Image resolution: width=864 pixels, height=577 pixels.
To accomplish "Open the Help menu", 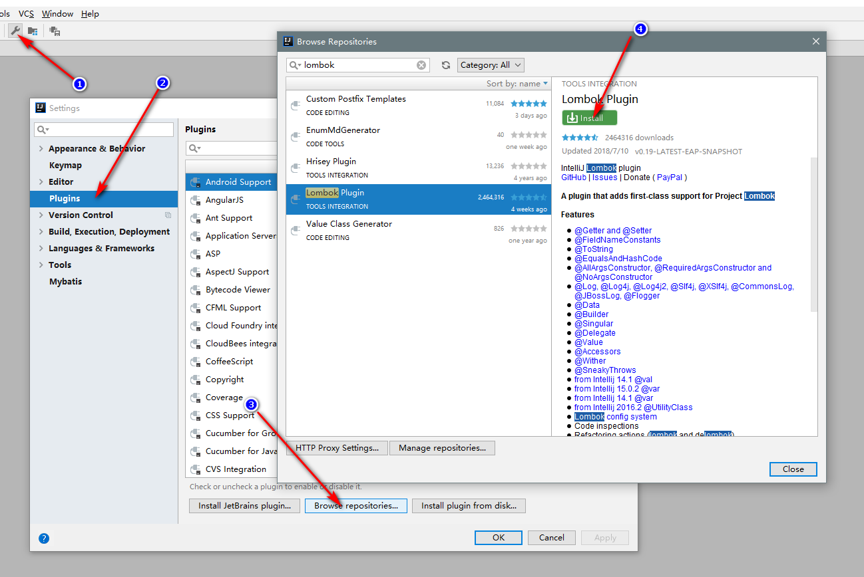I will tap(90, 14).
